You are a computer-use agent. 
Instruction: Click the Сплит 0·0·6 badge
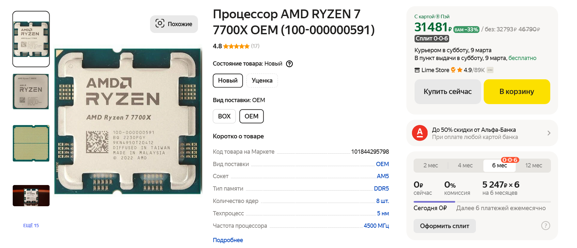(432, 39)
